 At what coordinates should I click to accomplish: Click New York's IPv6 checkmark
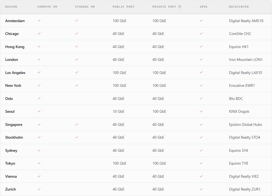(201, 85)
